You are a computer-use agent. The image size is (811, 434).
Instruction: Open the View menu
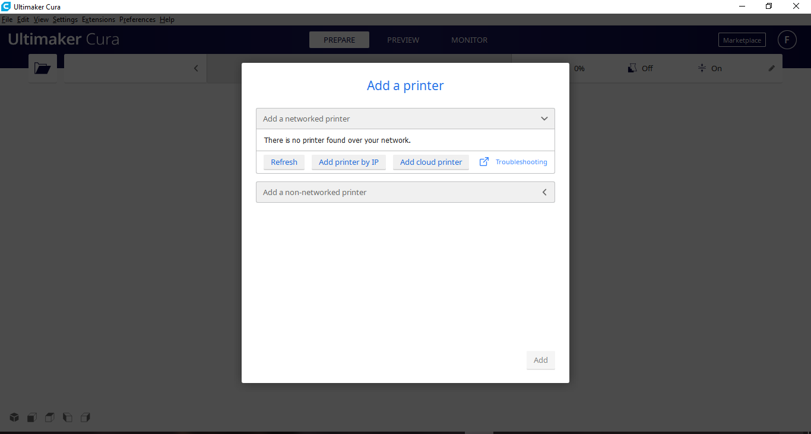[x=41, y=20]
